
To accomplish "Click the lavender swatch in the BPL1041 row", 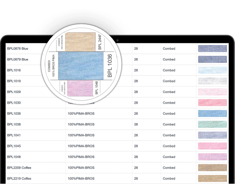I will coord(212,135).
